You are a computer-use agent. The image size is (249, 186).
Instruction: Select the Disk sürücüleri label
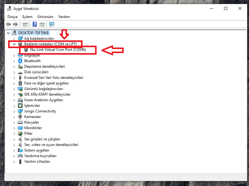[36, 72]
